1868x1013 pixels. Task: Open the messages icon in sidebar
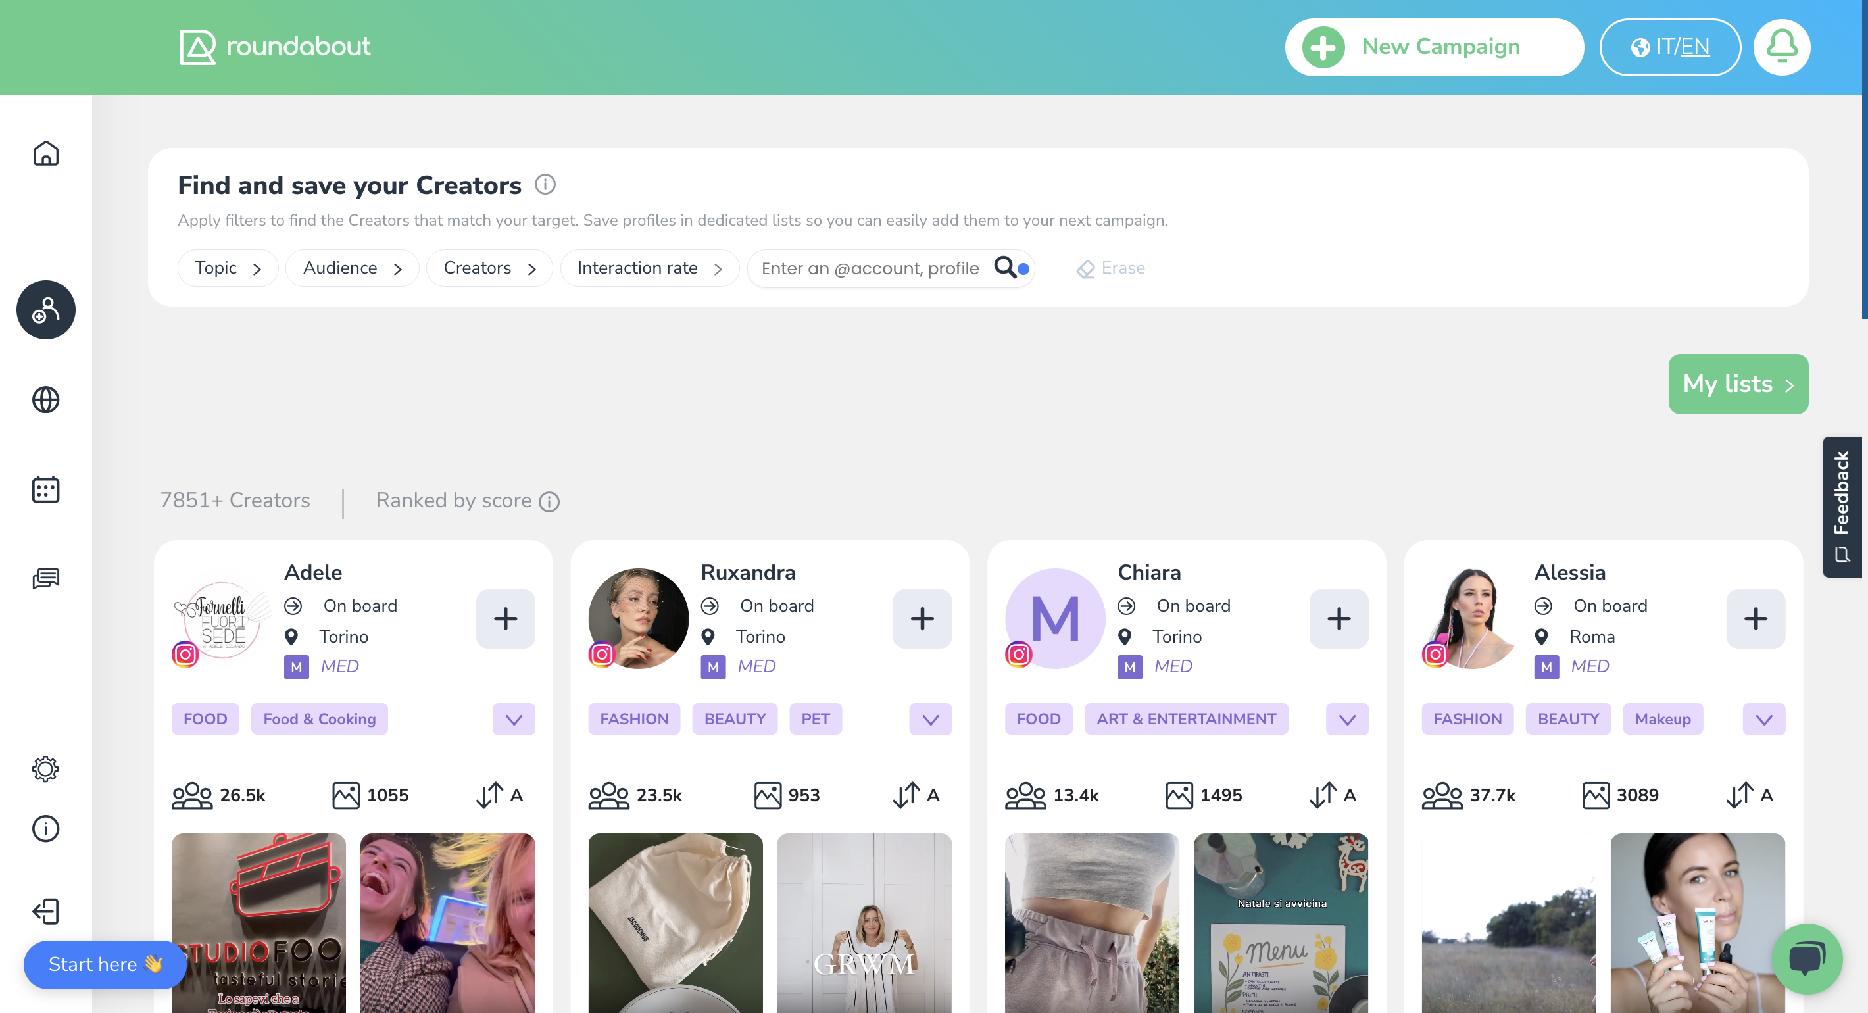tap(45, 578)
